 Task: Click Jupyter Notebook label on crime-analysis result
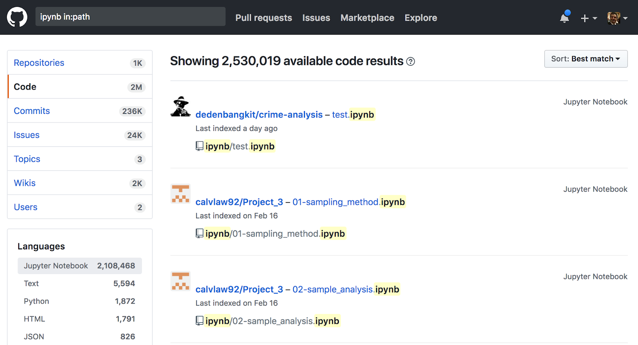595,102
